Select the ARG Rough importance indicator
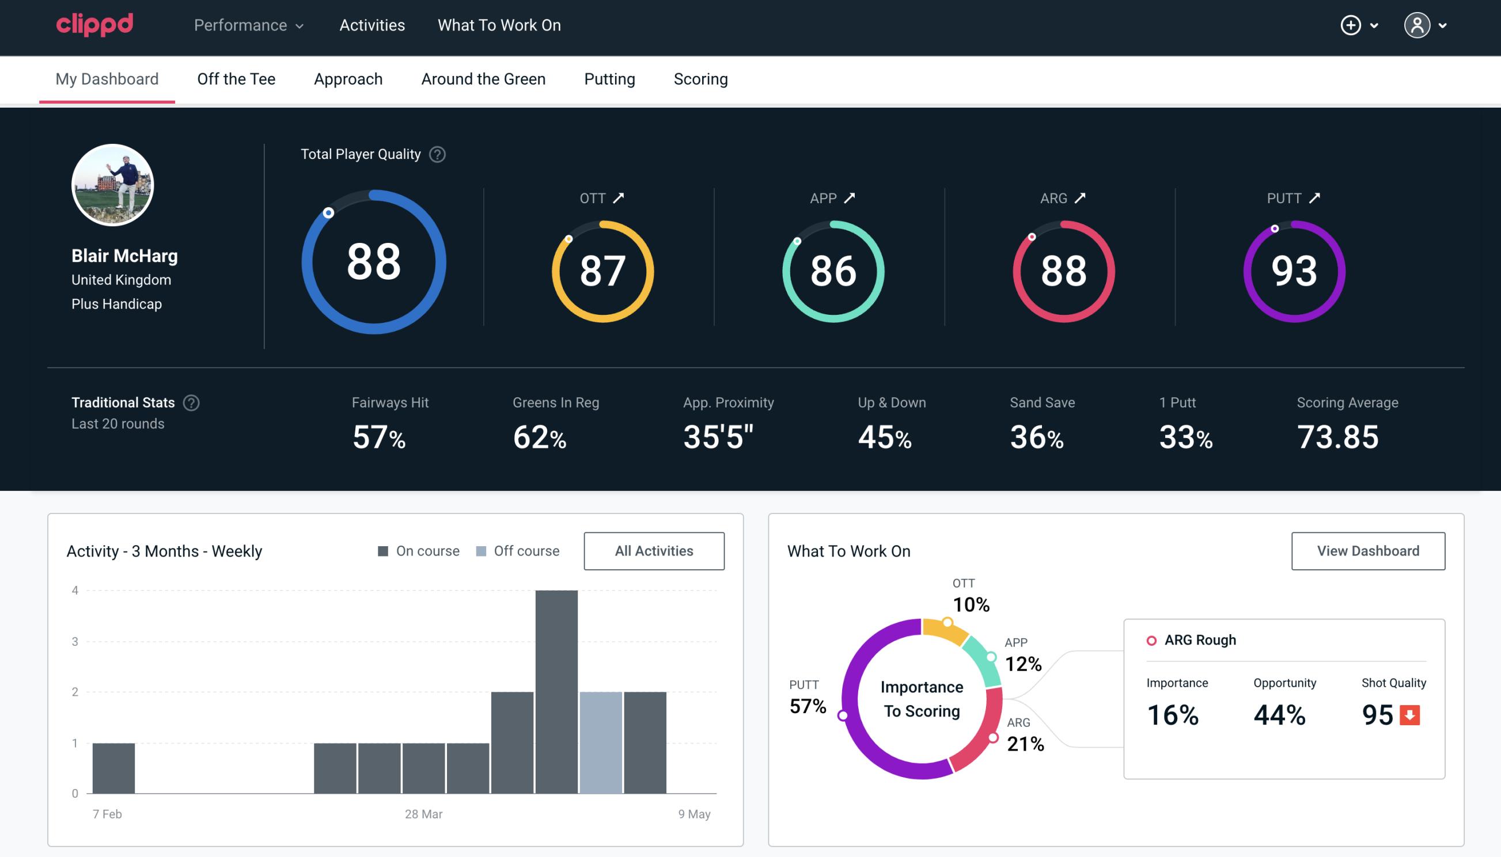The width and height of the screenshot is (1501, 857). pos(1175,713)
